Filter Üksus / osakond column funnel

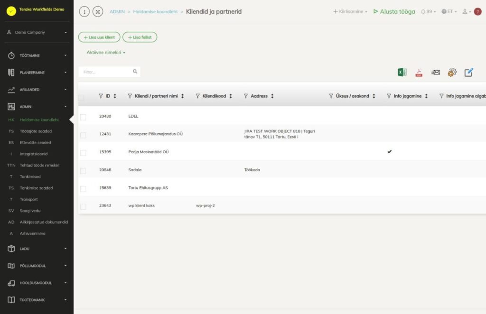pos(331,96)
